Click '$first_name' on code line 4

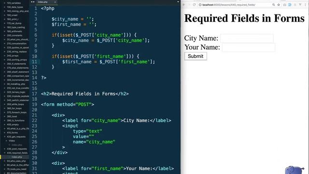[x=66, y=25]
